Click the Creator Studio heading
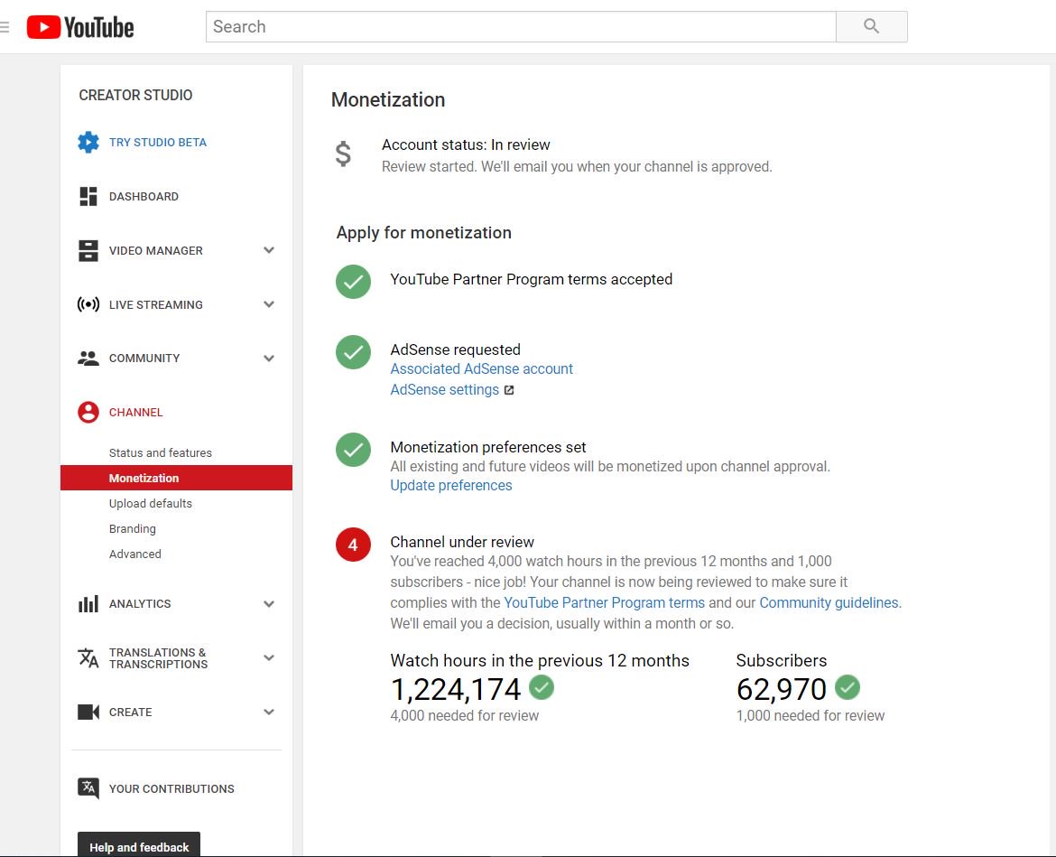The width and height of the screenshot is (1056, 857). point(135,95)
